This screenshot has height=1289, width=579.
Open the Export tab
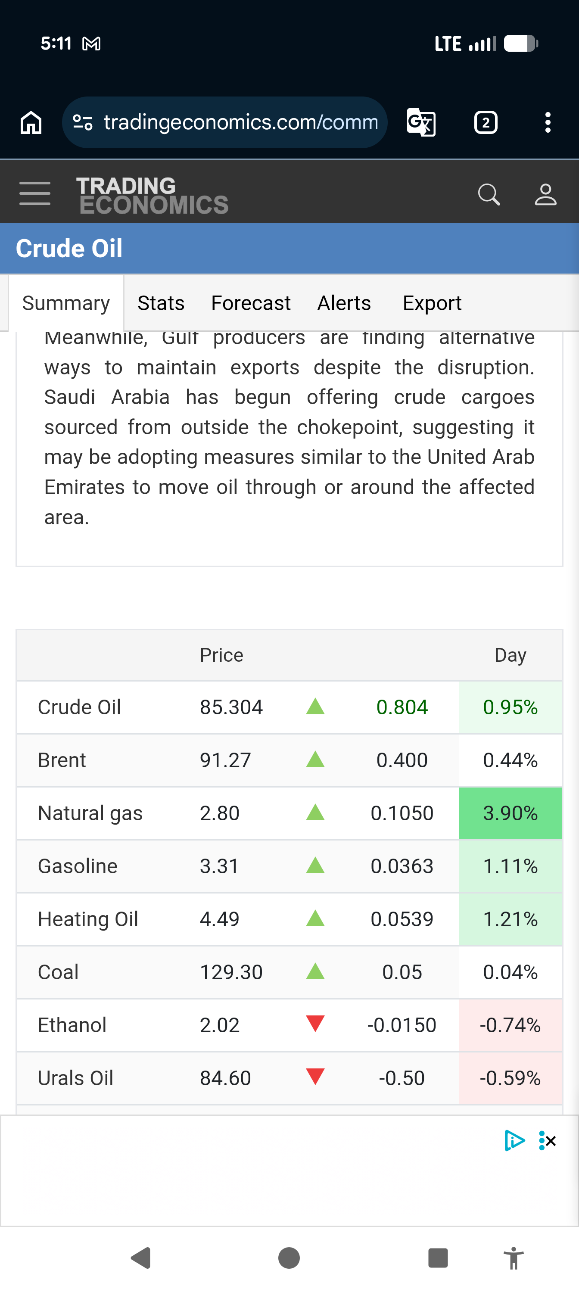[x=433, y=303]
